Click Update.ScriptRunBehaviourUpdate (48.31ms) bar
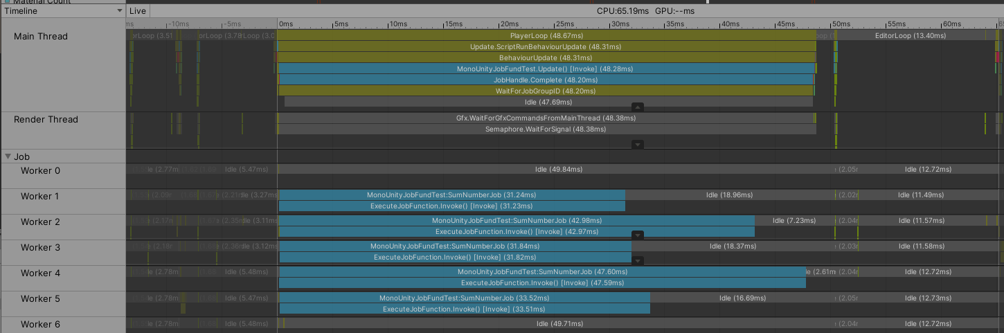The image size is (1004, 333). (546, 46)
